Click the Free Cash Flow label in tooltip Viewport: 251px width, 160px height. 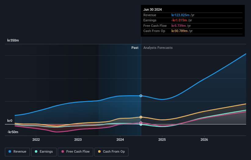pyautogui.click(x=155, y=26)
